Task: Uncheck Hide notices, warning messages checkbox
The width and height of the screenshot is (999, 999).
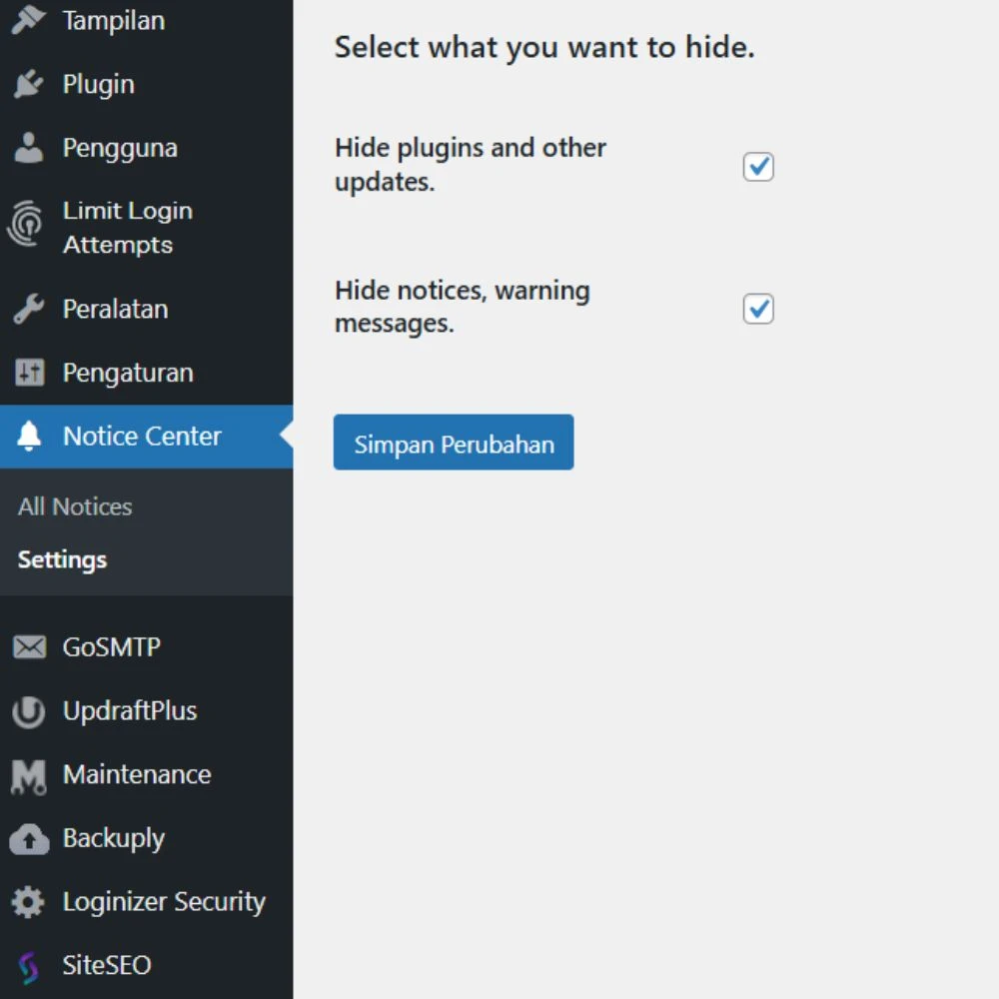Action: pos(758,309)
